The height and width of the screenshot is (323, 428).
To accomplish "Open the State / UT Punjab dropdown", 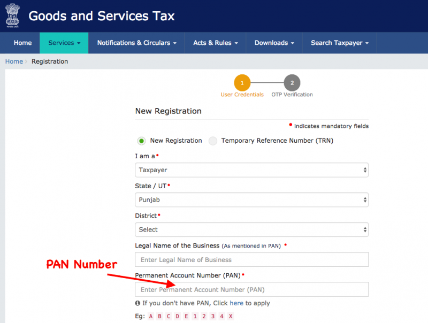I will (251, 199).
